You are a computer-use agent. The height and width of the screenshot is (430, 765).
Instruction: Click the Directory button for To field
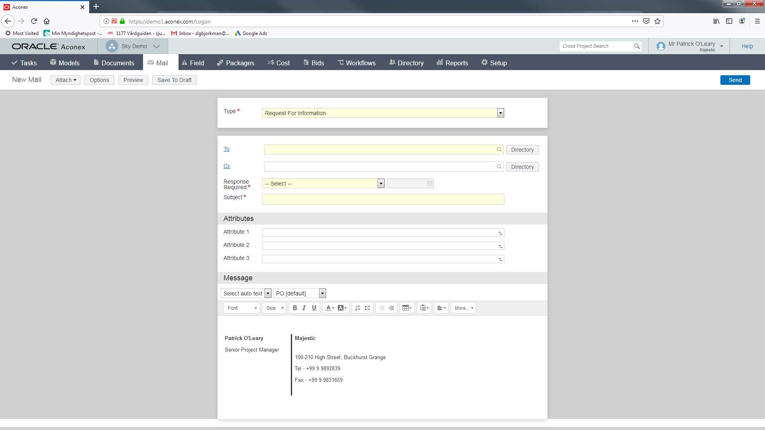[522, 150]
